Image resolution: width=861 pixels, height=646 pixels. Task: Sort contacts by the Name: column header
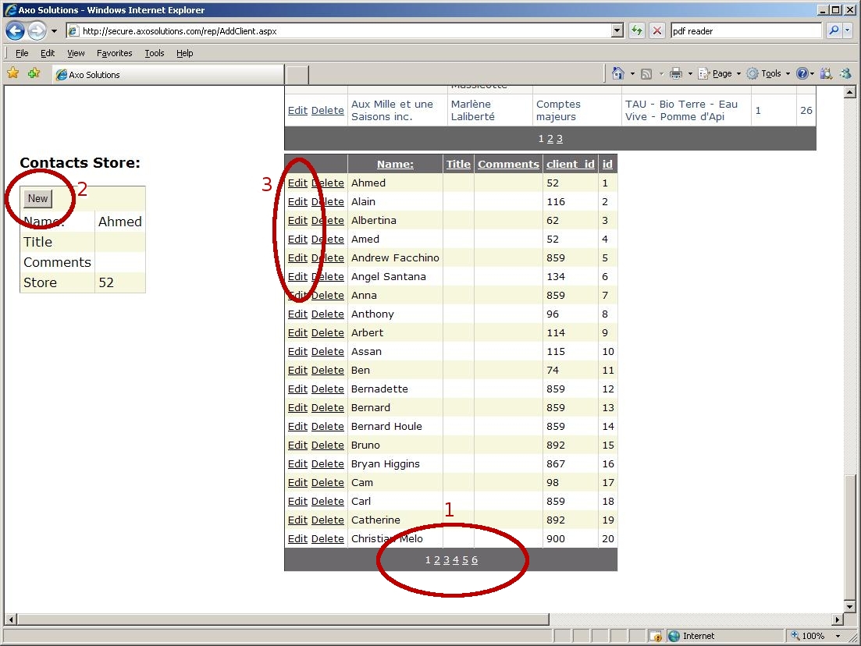coord(395,164)
